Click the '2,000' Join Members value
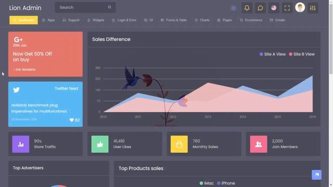 pos(277,141)
